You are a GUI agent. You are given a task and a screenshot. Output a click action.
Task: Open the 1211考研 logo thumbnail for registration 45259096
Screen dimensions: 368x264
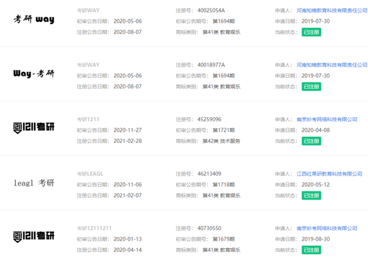(34, 128)
